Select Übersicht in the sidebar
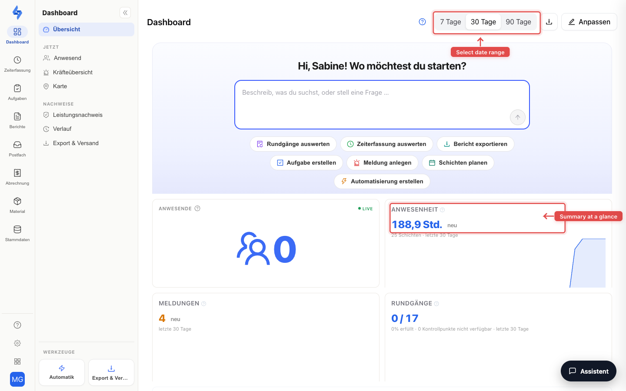Screen dimensions: 626x391 pyautogui.click(x=87, y=30)
